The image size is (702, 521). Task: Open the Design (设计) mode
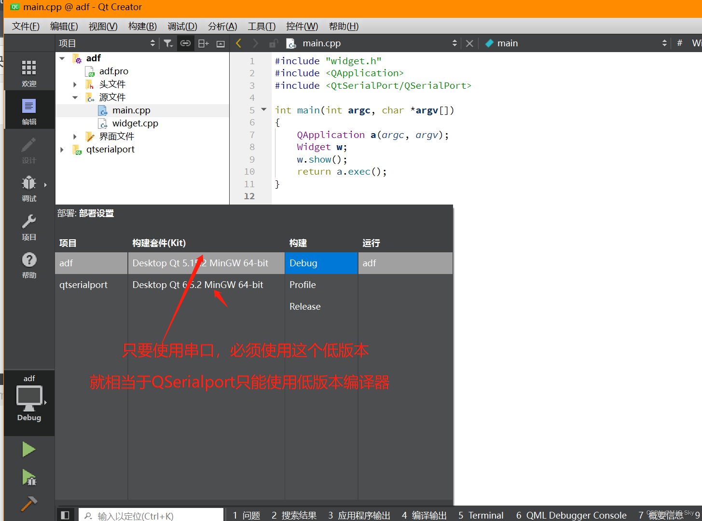29,150
